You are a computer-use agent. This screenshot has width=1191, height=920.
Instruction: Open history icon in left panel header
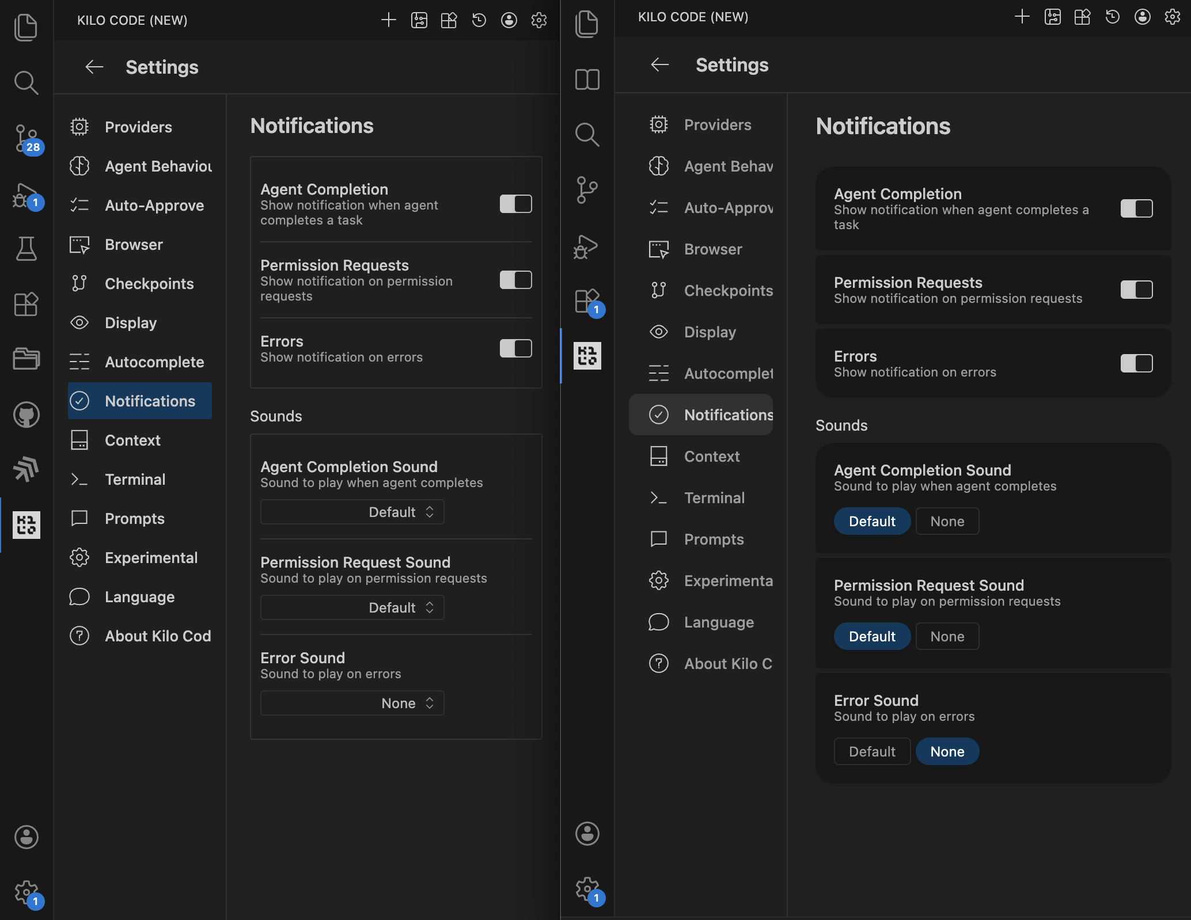(x=479, y=21)
